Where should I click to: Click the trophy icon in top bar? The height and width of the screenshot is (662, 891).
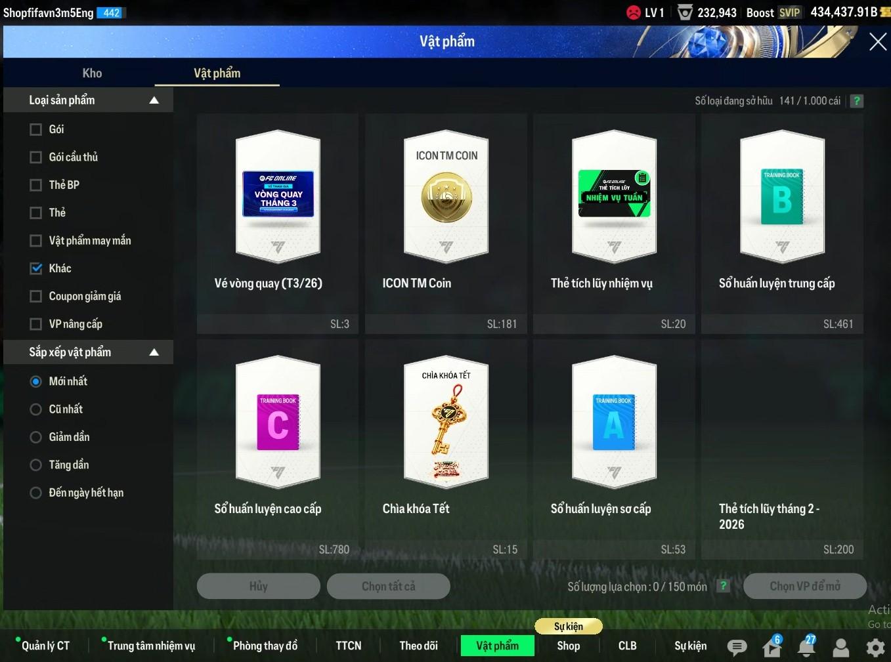coord(685,12)
